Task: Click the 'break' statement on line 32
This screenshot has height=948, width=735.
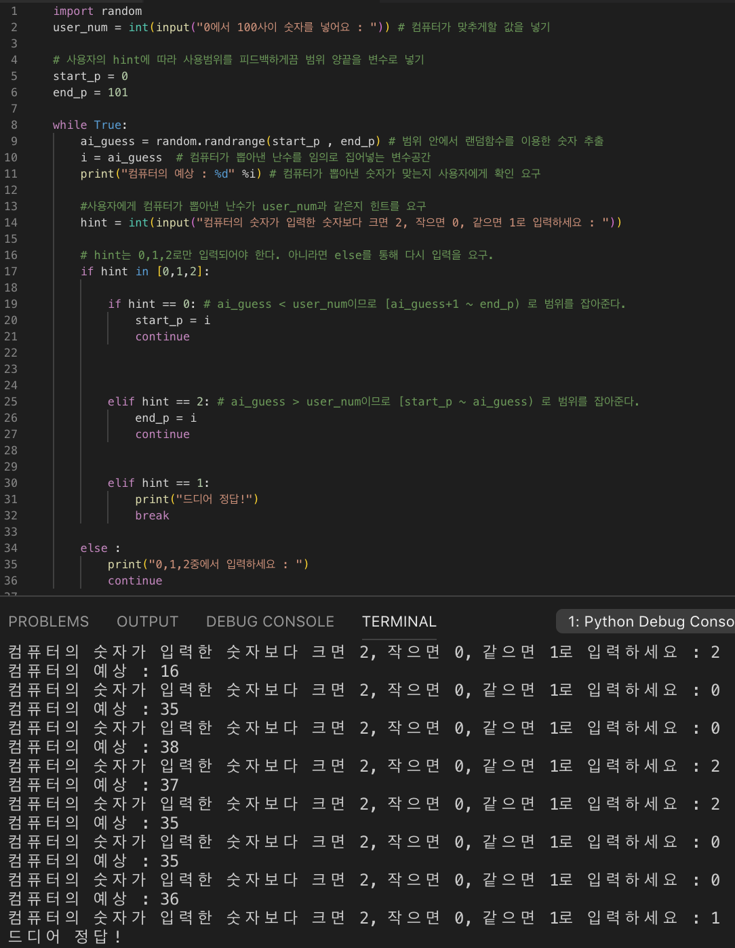Action: pos(153,515)
